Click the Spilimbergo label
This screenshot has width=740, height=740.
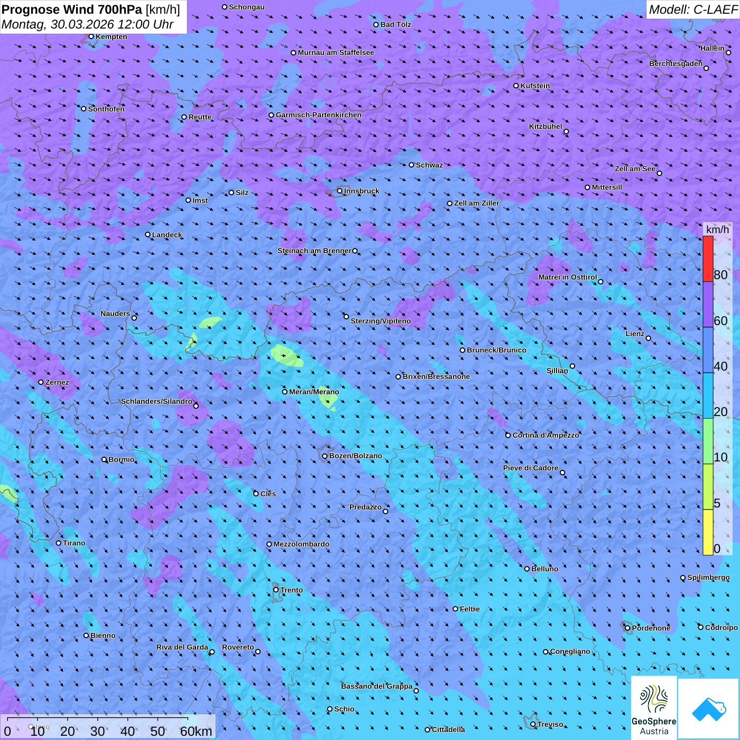(x=708, y=577)
